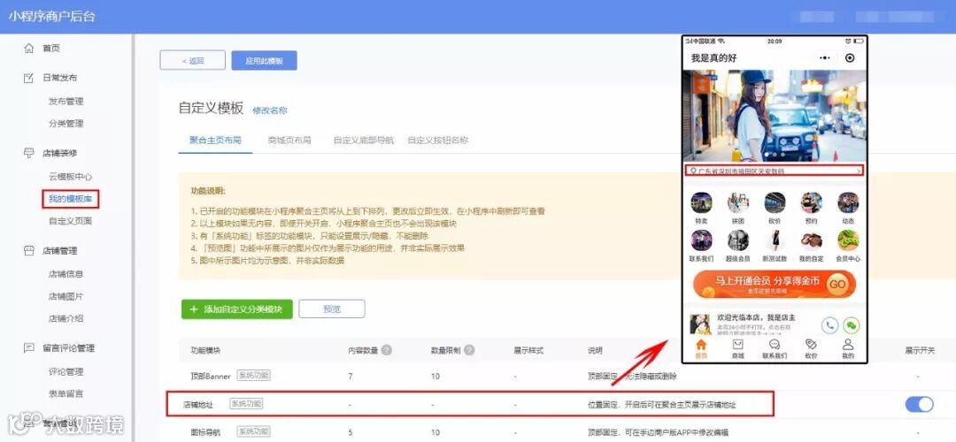Click the green 添加自定义分类模块 button
The width and height of the screenshot is (956, 442).
[236, 309]
